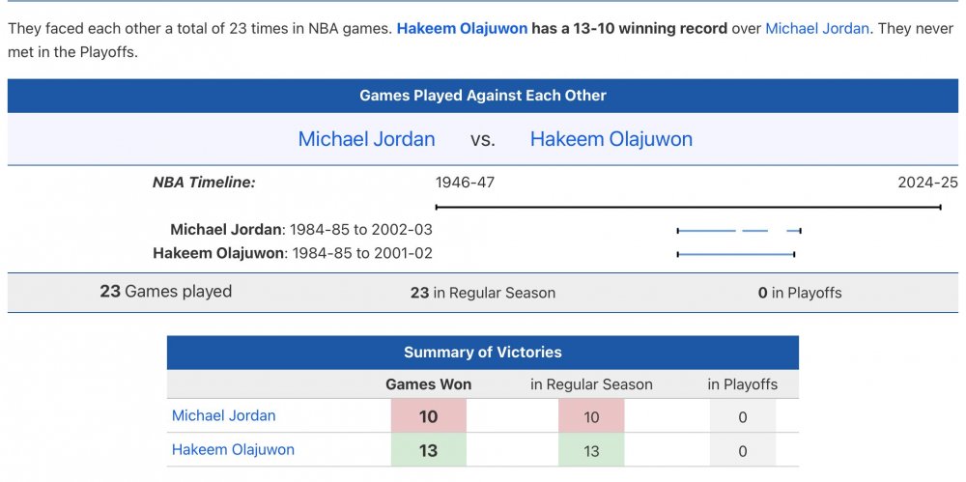Open Michael Jordan link in intro sentence
This screenshot has width=966, height=482.
point(817,28)
